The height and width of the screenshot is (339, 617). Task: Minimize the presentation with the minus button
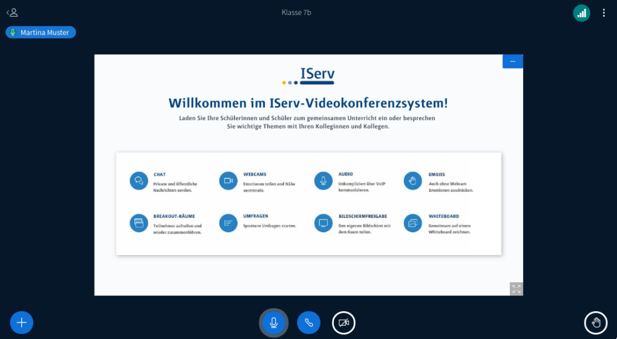(512, 62)
